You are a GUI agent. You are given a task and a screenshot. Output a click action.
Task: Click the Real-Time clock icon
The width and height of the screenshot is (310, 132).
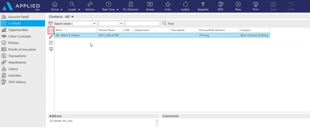click(109, 4)
